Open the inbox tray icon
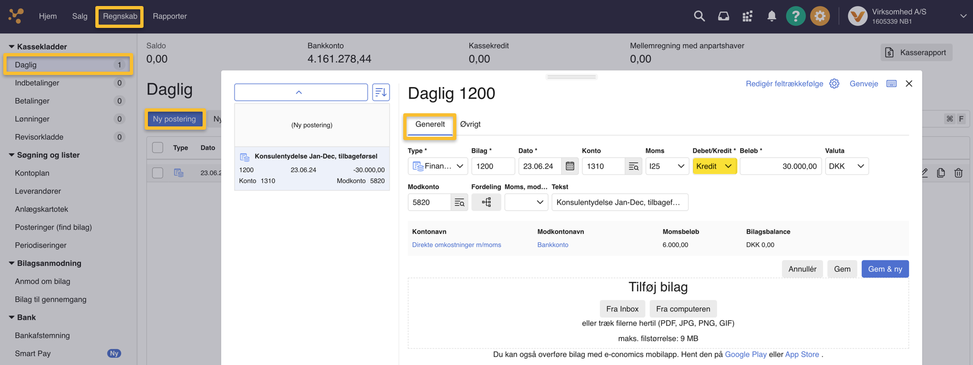This screenshot has width=973, height=365. [x=723, y=16]
